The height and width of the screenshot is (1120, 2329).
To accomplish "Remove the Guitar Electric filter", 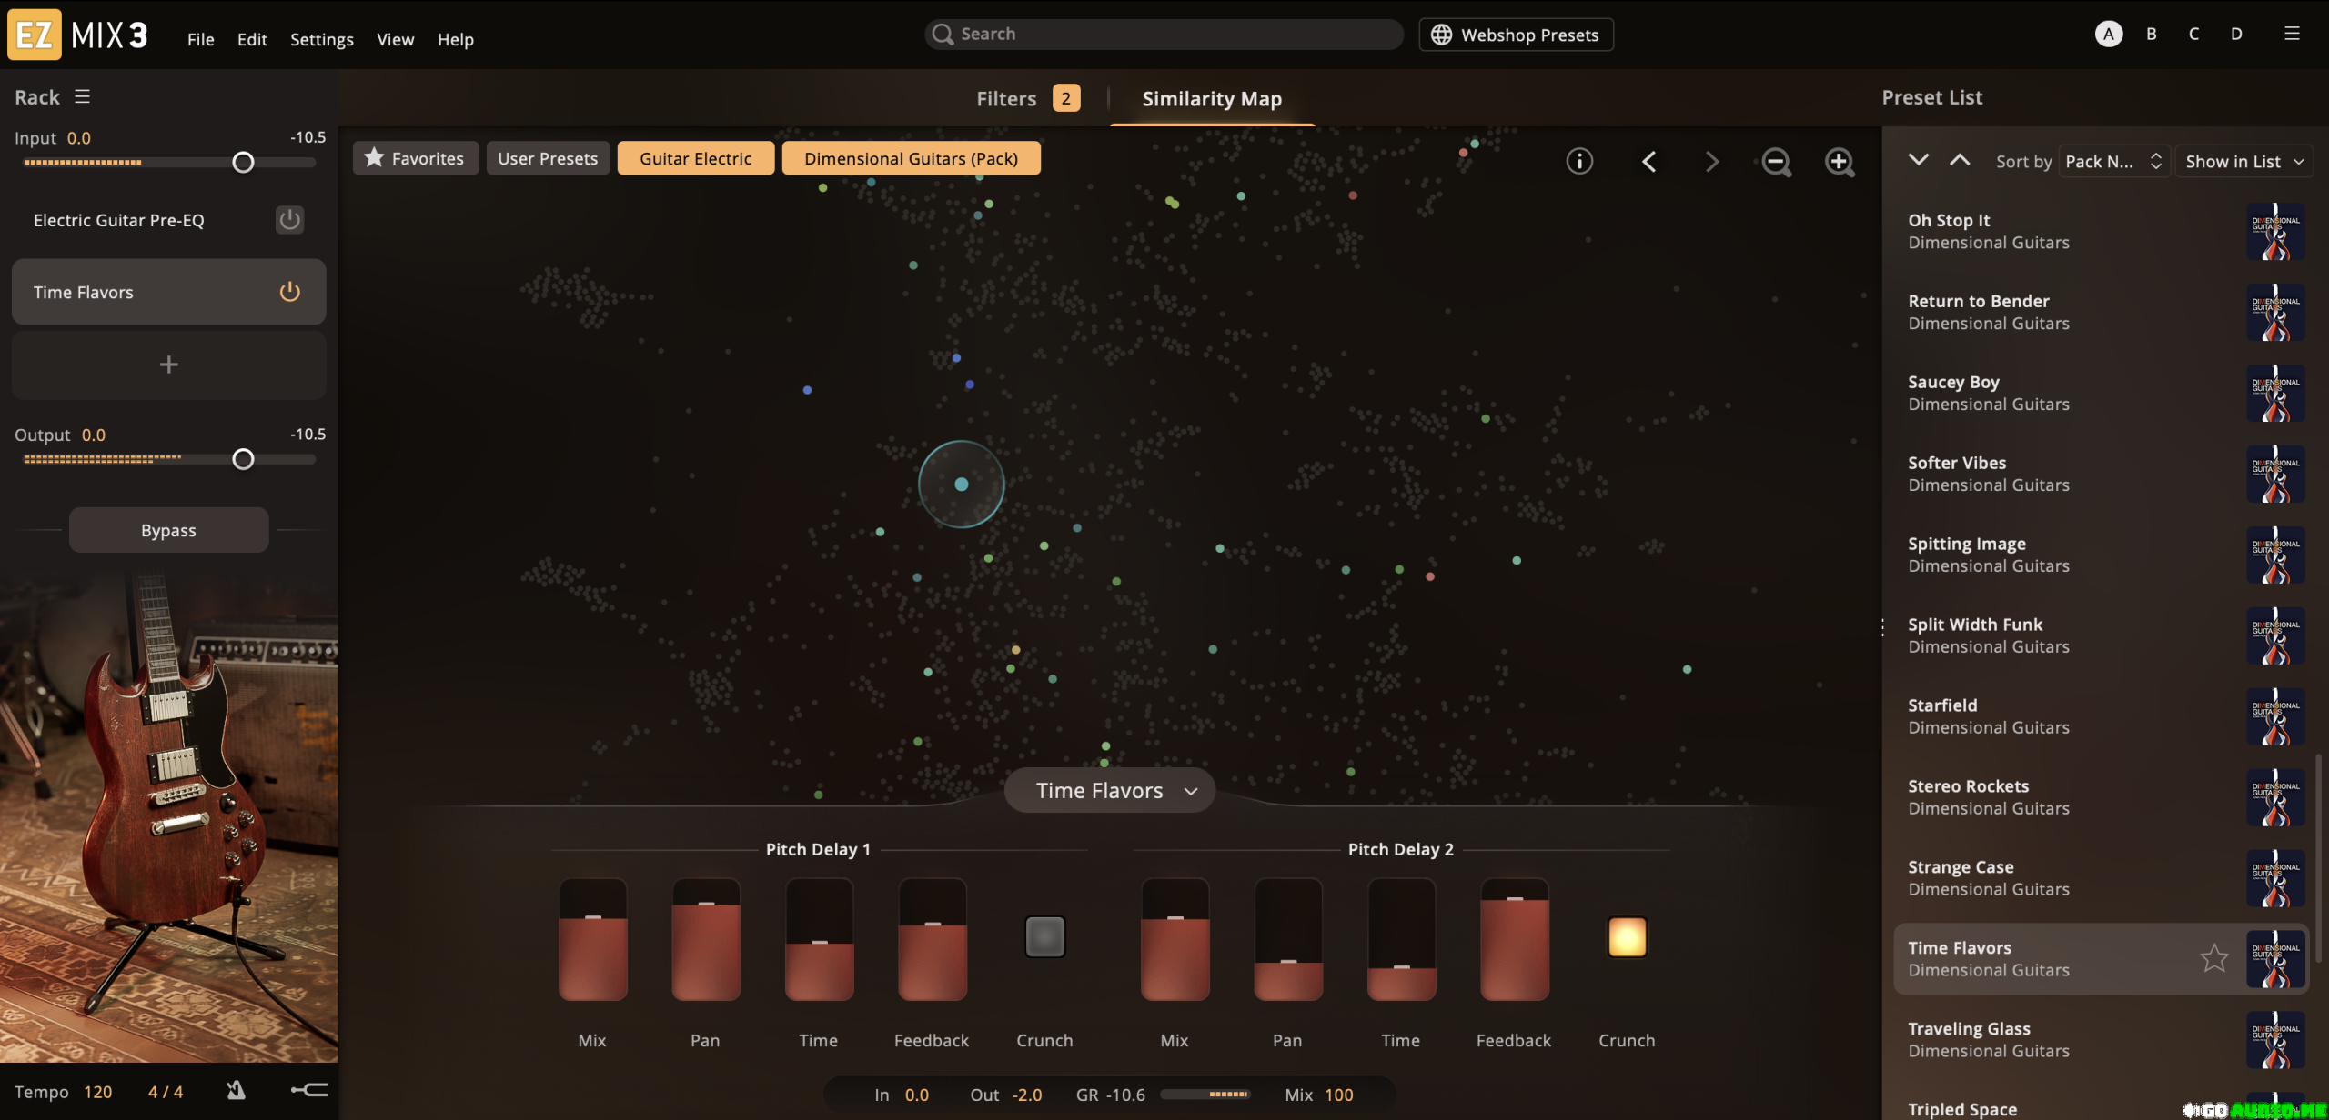I will coord(696,158).
